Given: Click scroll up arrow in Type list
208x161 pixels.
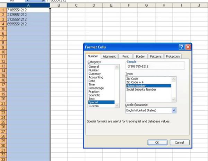Looking at the screenshot, I should click(x=174, y=79).
